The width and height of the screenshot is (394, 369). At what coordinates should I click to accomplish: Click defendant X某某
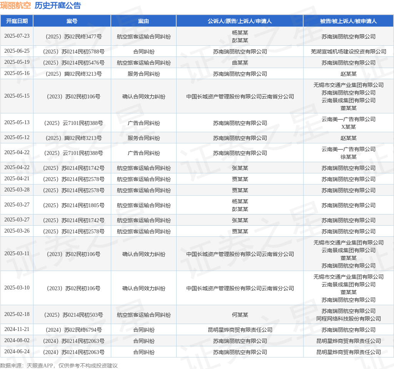tap(348, 127)
